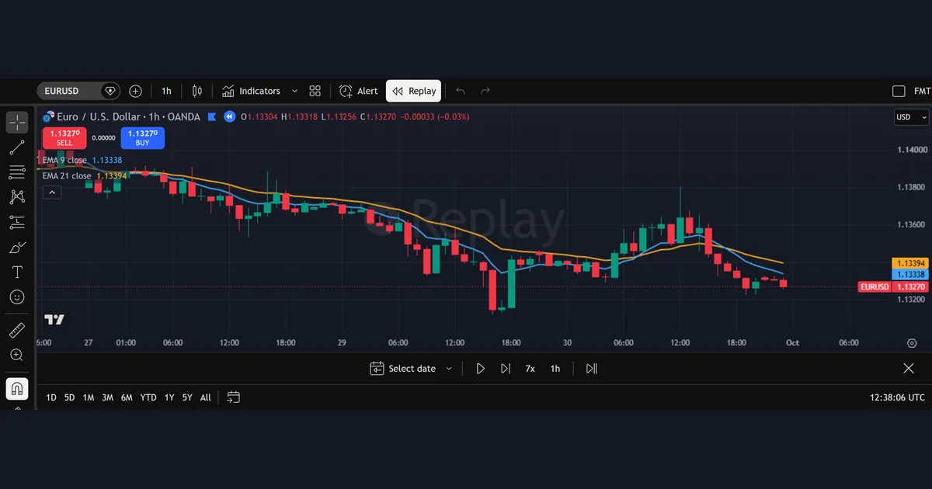Open the diamond icon beside EURUSD symbol
932x489 pixels.
click(x=110, y=91)
